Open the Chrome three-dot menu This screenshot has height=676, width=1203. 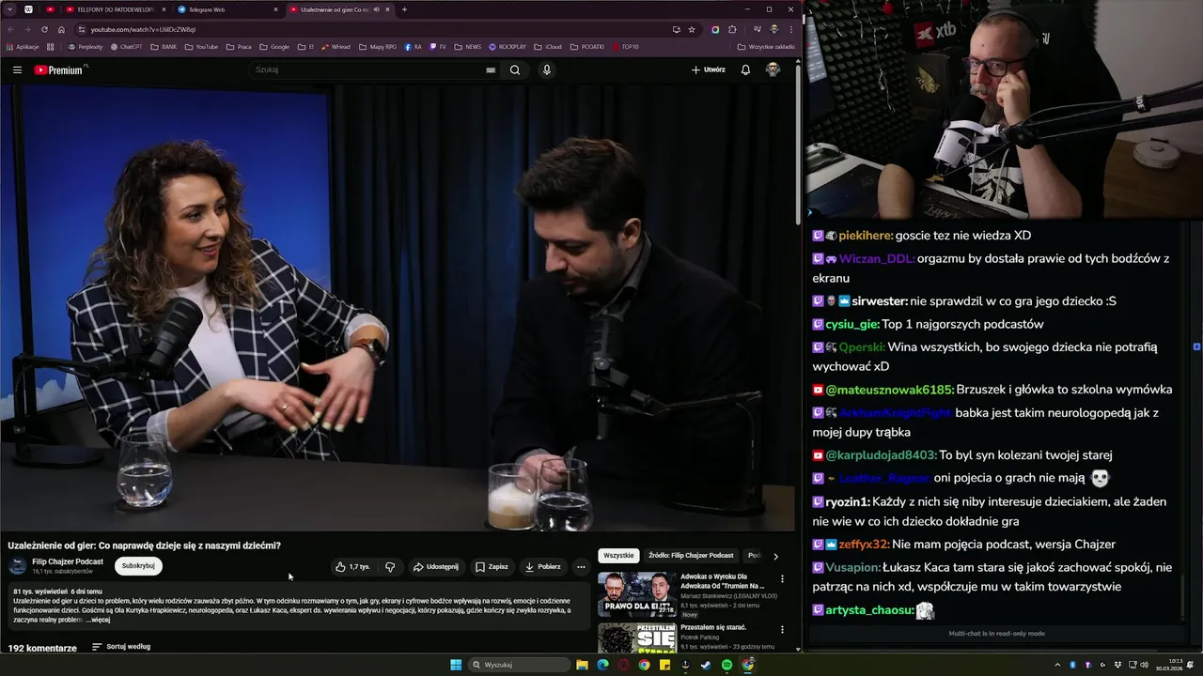tap(790, 29)
